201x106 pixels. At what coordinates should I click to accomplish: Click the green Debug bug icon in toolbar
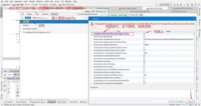coord(178,5)
